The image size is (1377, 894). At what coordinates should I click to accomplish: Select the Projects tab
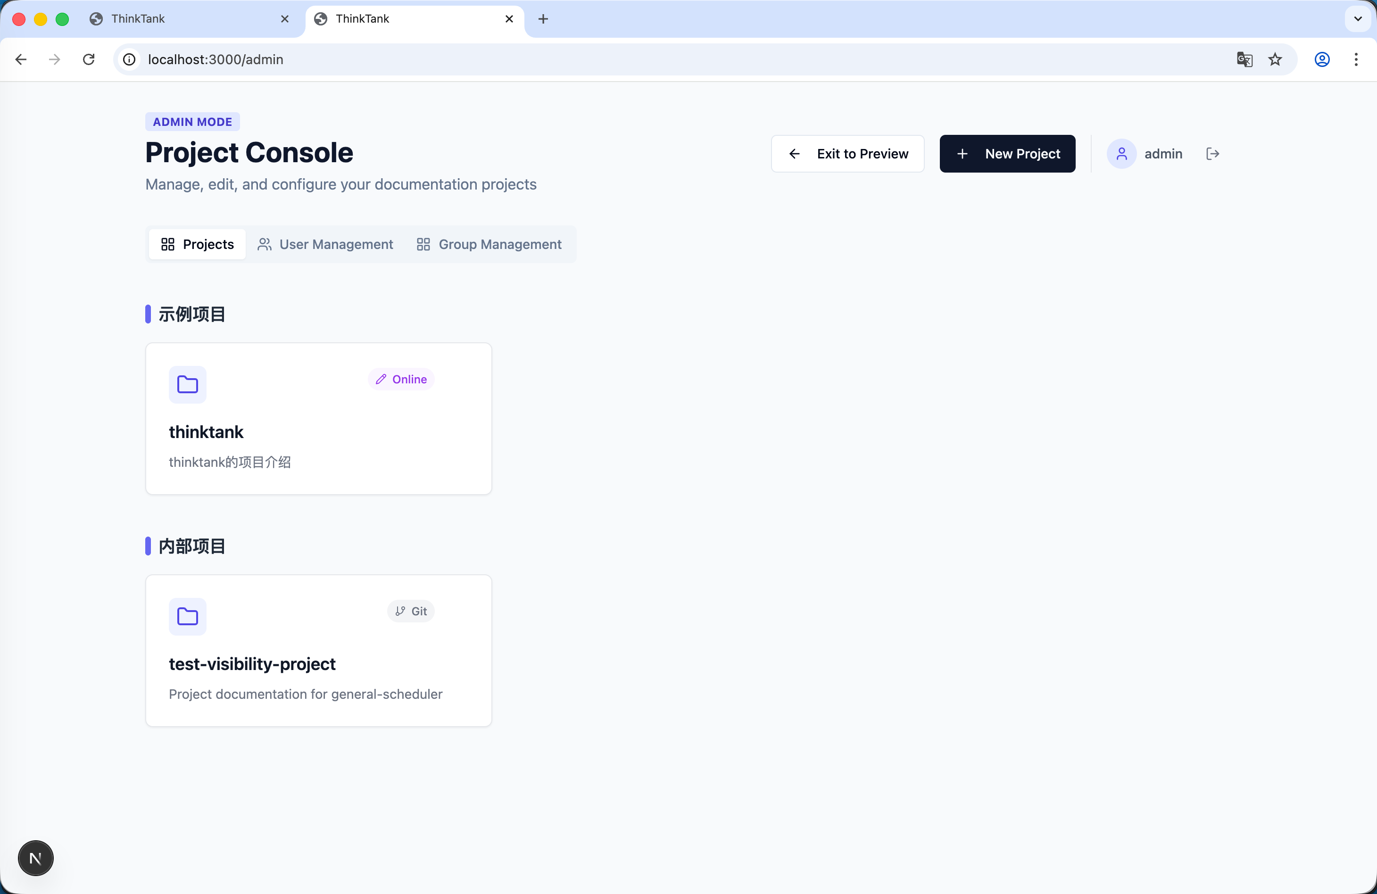click(x=197, y=244)
